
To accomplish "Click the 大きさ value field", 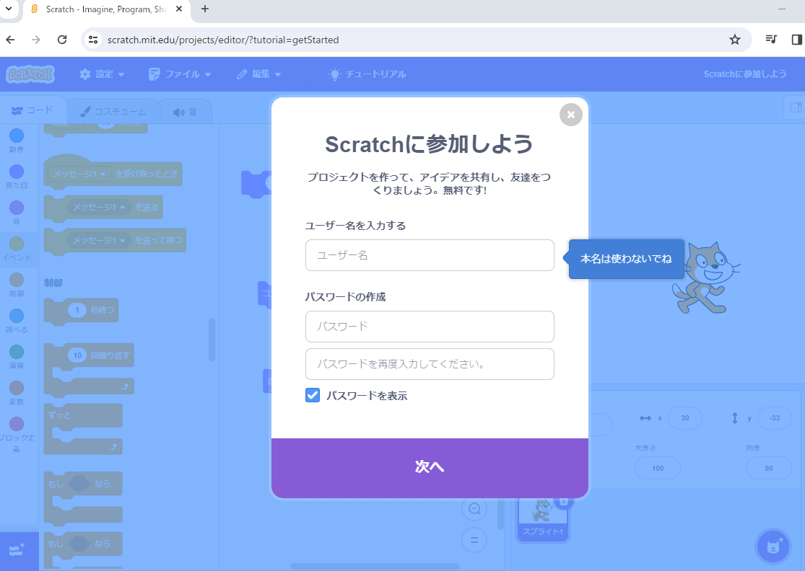I will 658,468.
